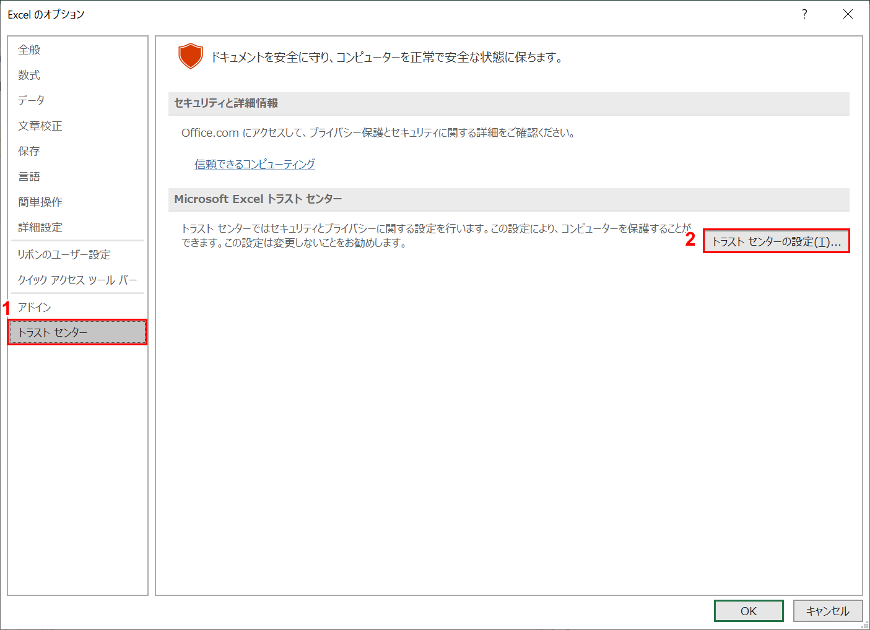Select トラスト センター in the sidebar
Screen dimensions: 870x630
[x=77, y=332]
